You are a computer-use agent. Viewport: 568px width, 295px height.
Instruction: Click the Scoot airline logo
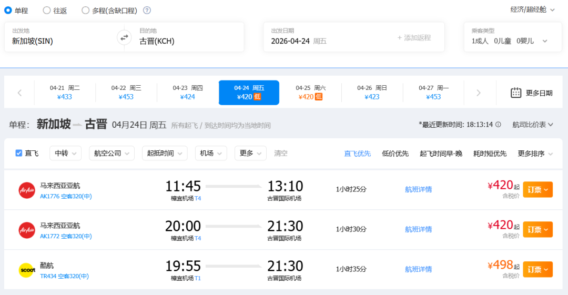click(x=26, y=270)
